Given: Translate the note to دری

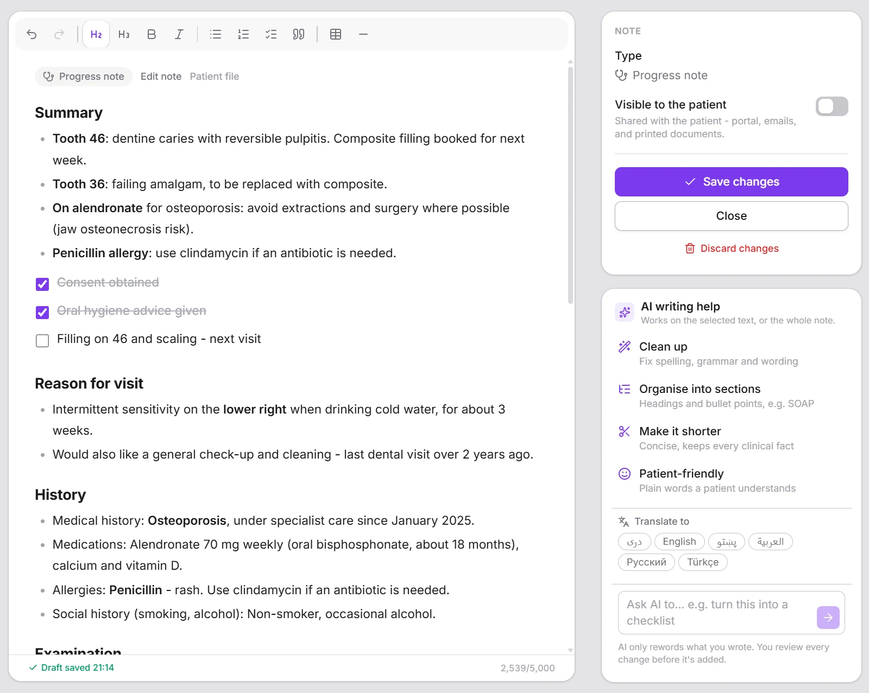Looking at the screenshot, I should 634,542.
